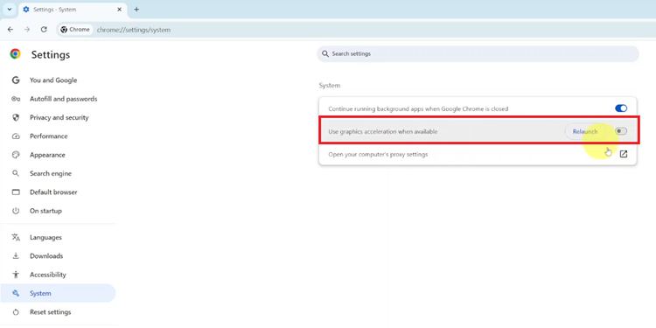Open proxy settings external link icon
656x328 pixels.
click(x=624, y=154)
